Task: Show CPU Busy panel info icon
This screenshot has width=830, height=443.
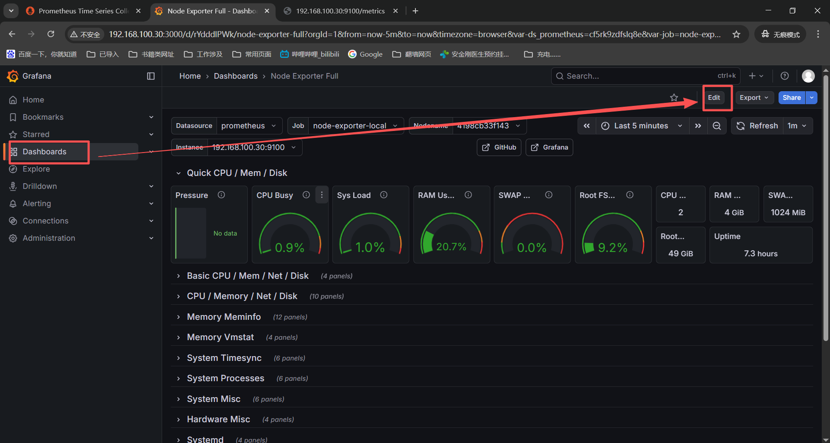Action: (306, 195)
